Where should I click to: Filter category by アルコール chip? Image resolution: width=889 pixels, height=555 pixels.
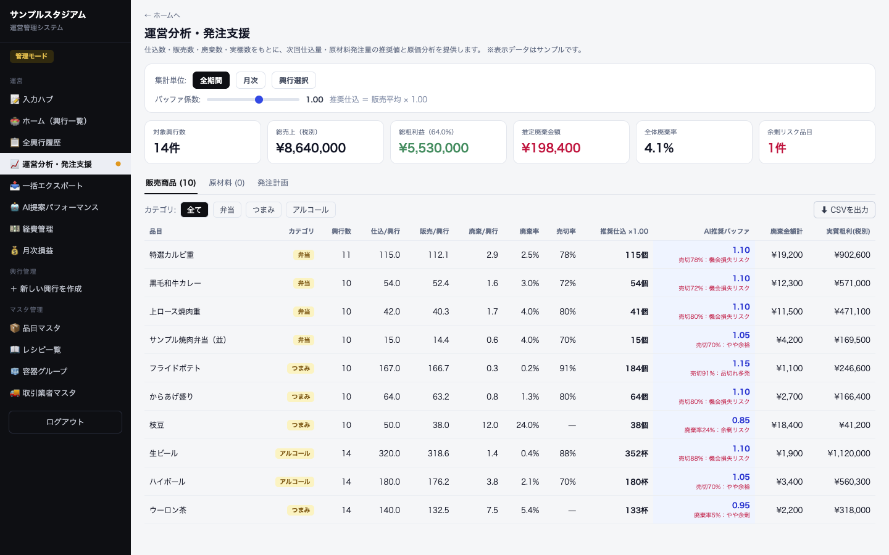click(x=311, y=210)
